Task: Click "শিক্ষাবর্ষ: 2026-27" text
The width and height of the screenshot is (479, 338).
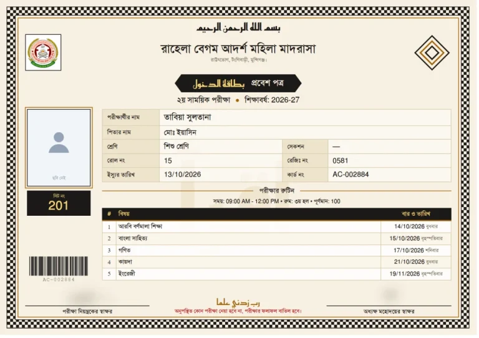Action: 272,100
